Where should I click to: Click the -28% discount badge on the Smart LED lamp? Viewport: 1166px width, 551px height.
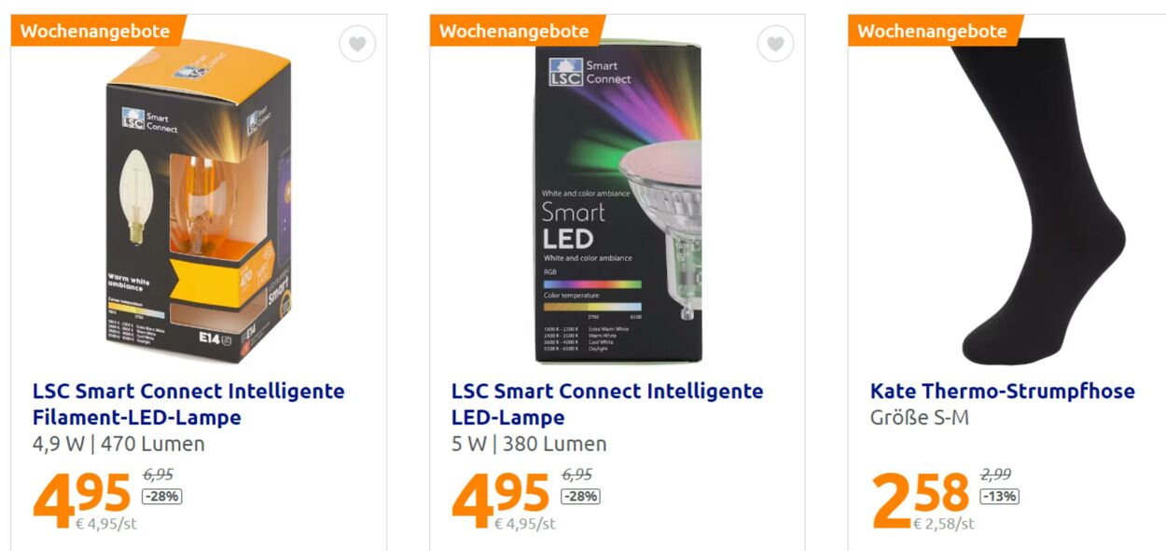(x=580, y=496)
